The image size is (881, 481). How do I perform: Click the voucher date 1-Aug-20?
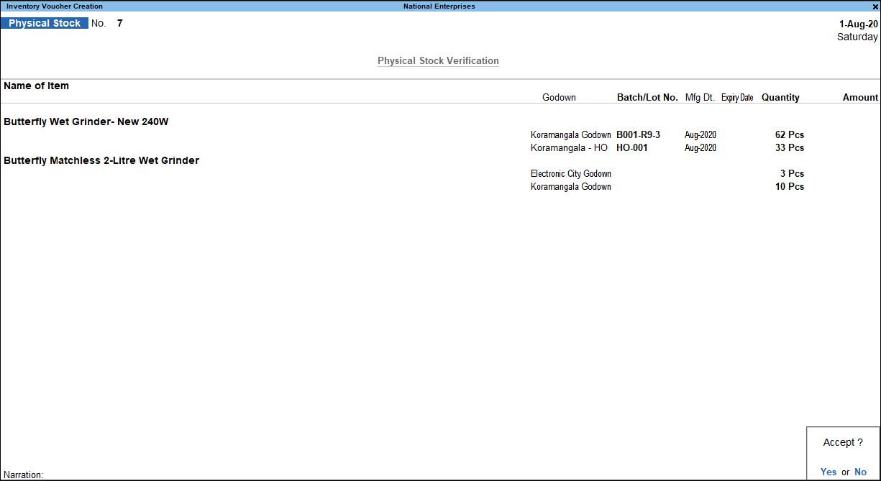(858, 24)
